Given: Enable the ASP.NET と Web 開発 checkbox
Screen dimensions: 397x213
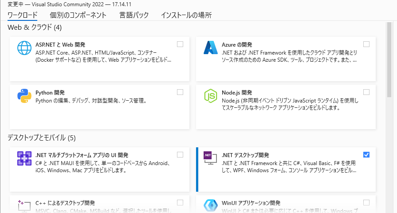Looking at the screenshot, I should 180,44.
